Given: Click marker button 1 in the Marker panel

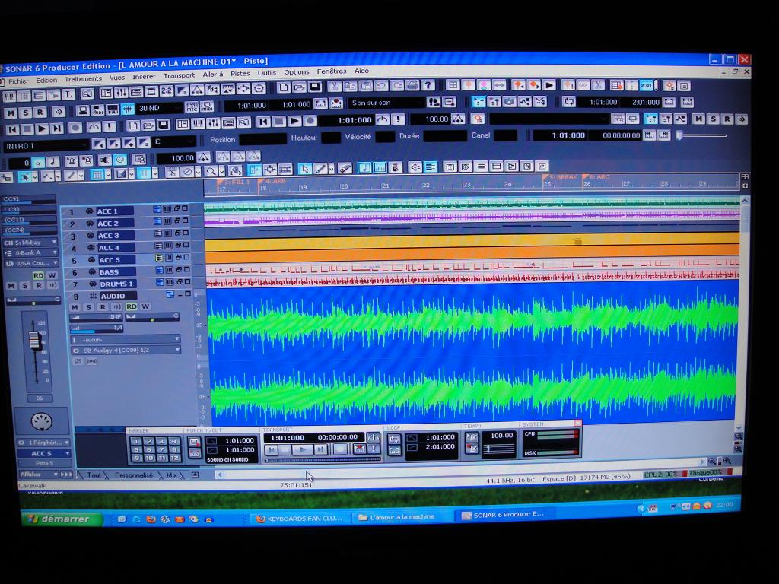Looking at the screenshot, I should click(x=135, y=441).
